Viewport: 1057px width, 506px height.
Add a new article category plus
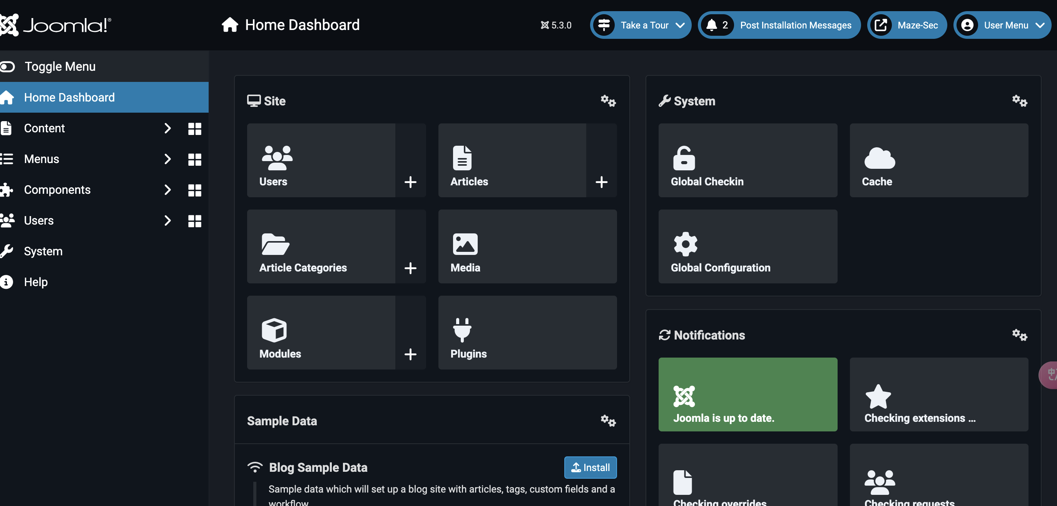click(x=410, y=268)
